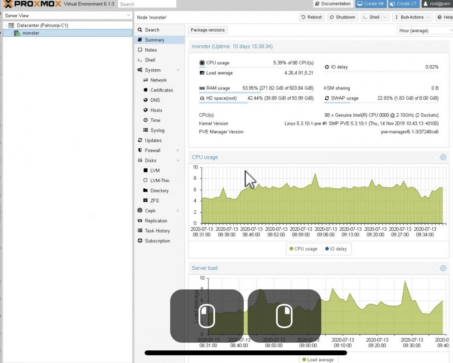Click the top Search input field
This screenshot has width=453, height=363.
147,4
